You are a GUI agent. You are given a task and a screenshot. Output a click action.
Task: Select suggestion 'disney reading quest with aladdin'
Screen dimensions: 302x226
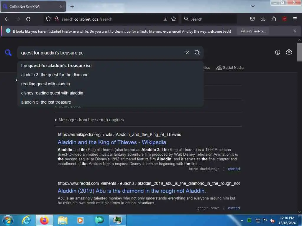click(110, 93)
